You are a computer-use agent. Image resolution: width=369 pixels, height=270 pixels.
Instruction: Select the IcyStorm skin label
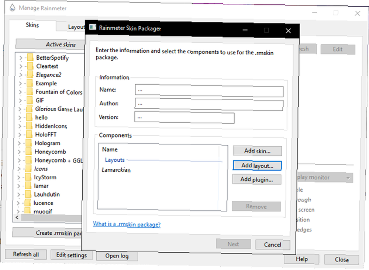(x=45, y=177)
